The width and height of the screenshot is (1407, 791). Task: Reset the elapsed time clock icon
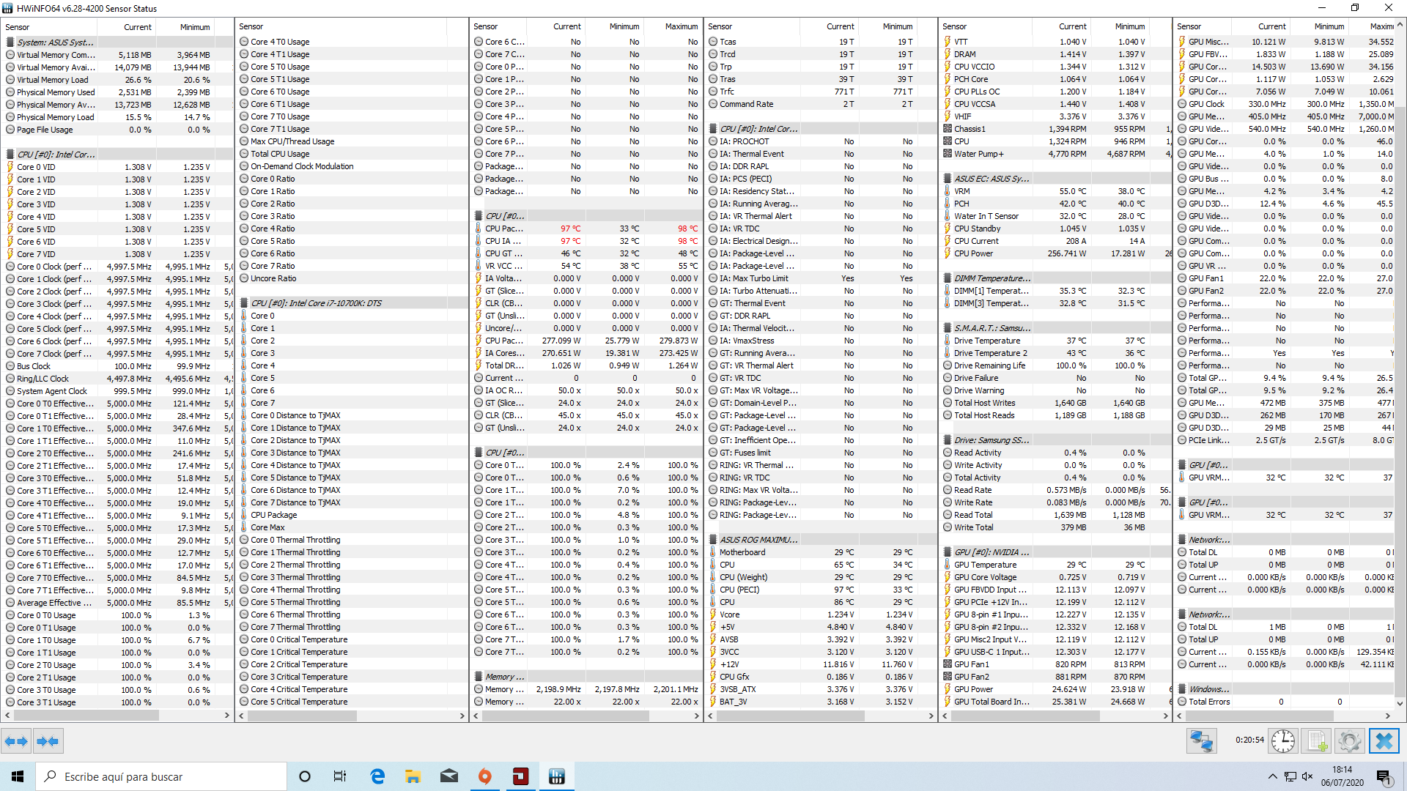point(1282,741)
